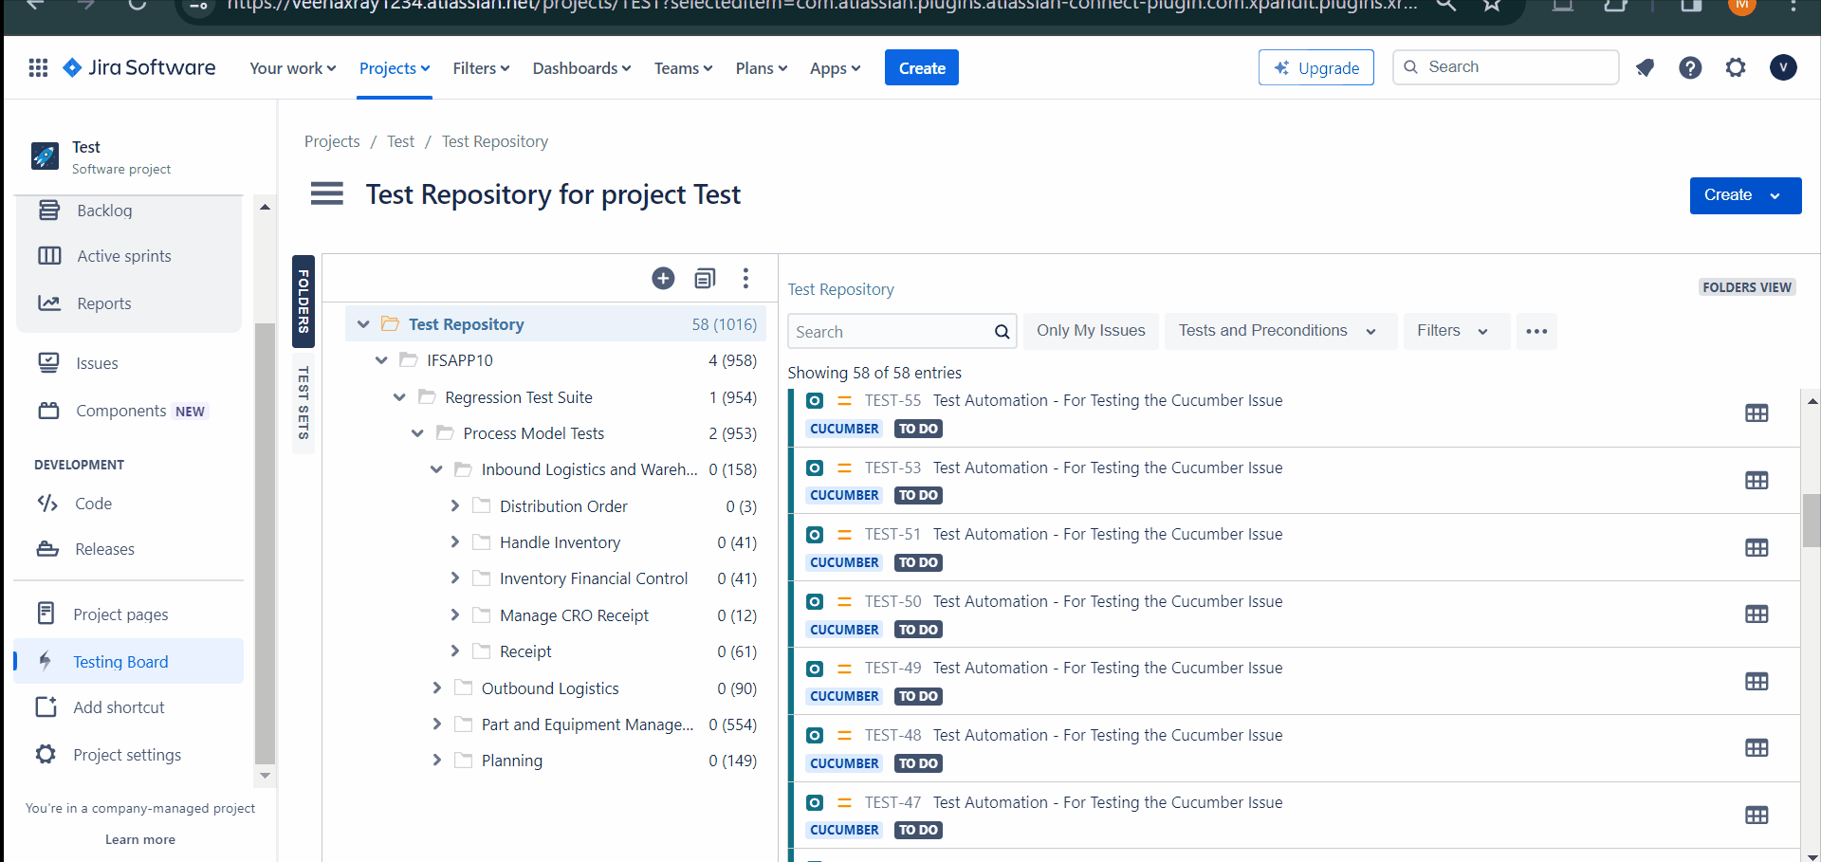Create a new folder using the plus icon

pyautogui.click(x=663, y=278)
